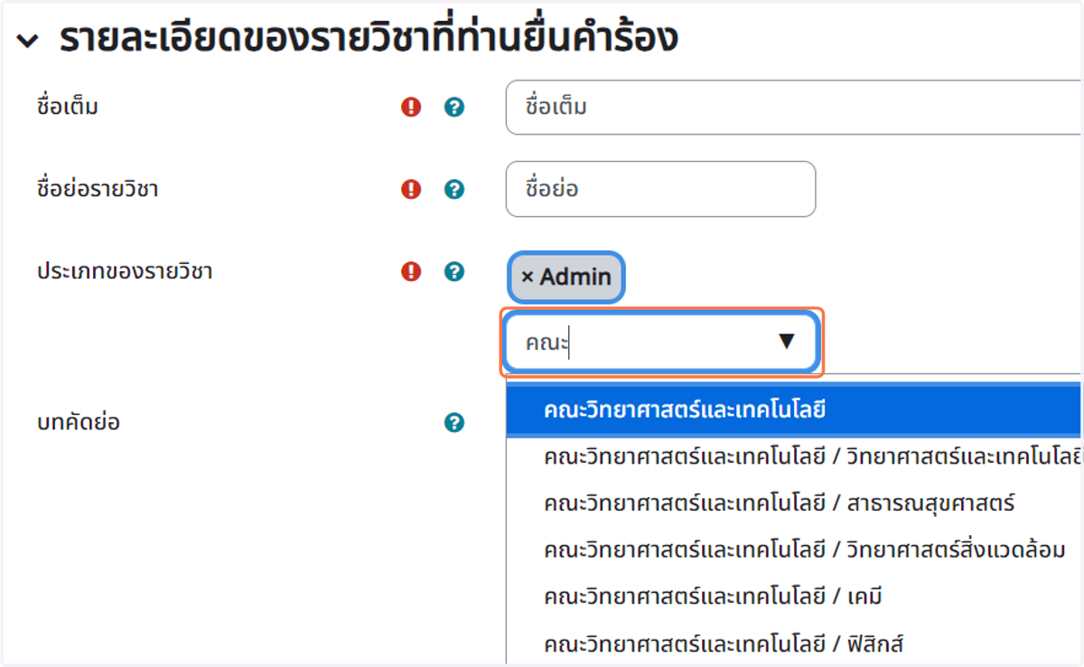This screenshot has width=1084, height=667.
Task: Open help icon for ประเภทของรายวิชา
Action: (454, 271)
